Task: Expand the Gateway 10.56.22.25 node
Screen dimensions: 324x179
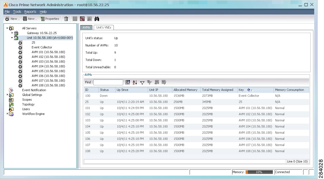Action: 12,33
